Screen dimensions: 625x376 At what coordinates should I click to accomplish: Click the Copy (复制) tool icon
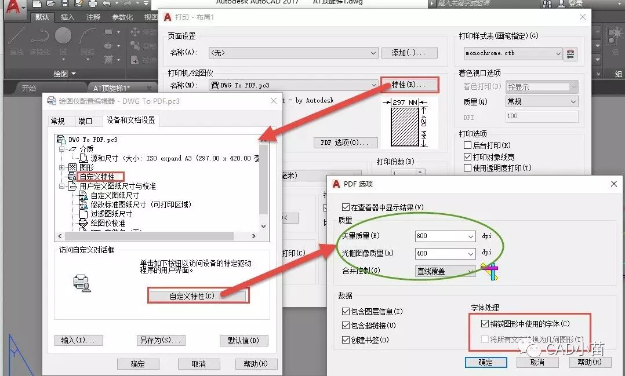(135, 46)
